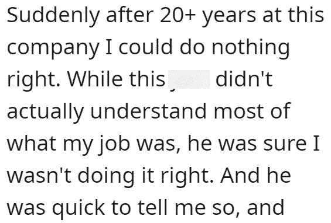The image size is (331, 223).
Task: Click the word "could"
Action: click(145, 47)
